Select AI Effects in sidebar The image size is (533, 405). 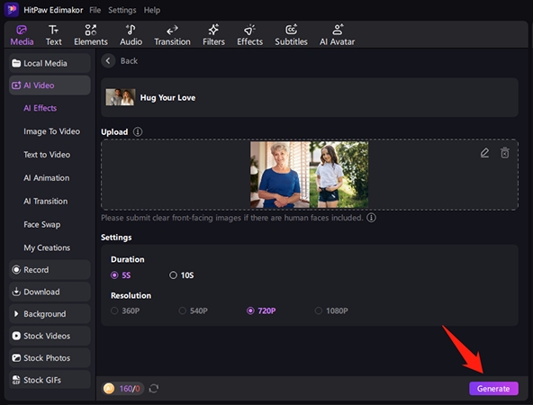click(41, 108)
